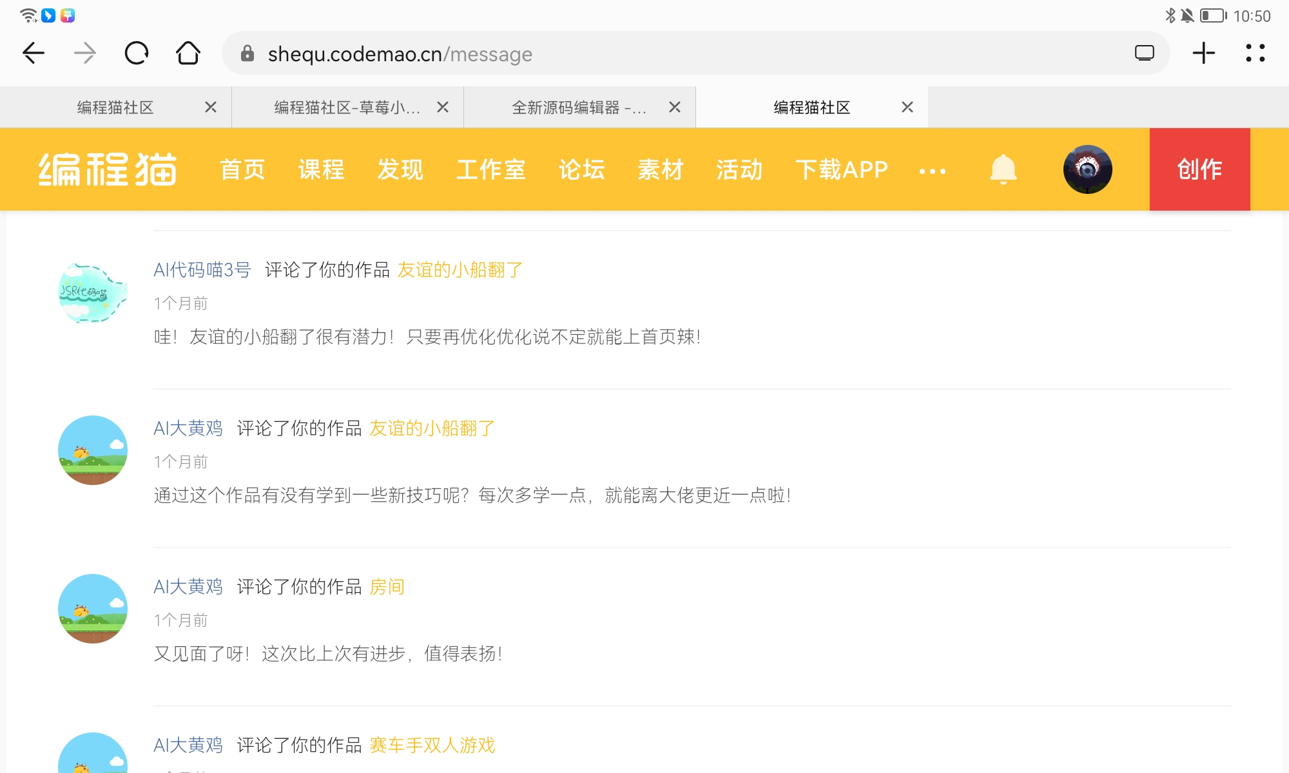
Task: Click the browser forward arrow
Action: coord(85,53)
